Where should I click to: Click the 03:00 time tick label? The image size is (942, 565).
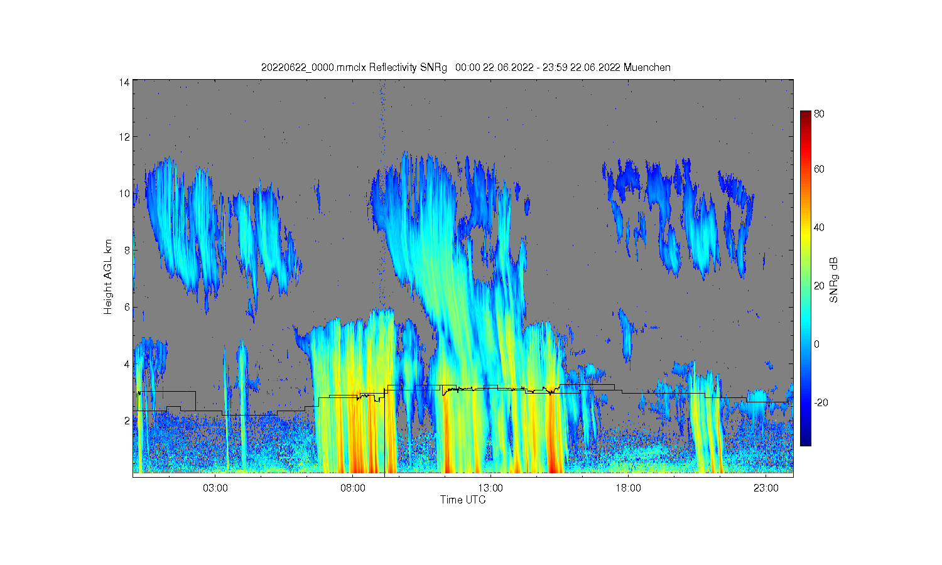215,488
